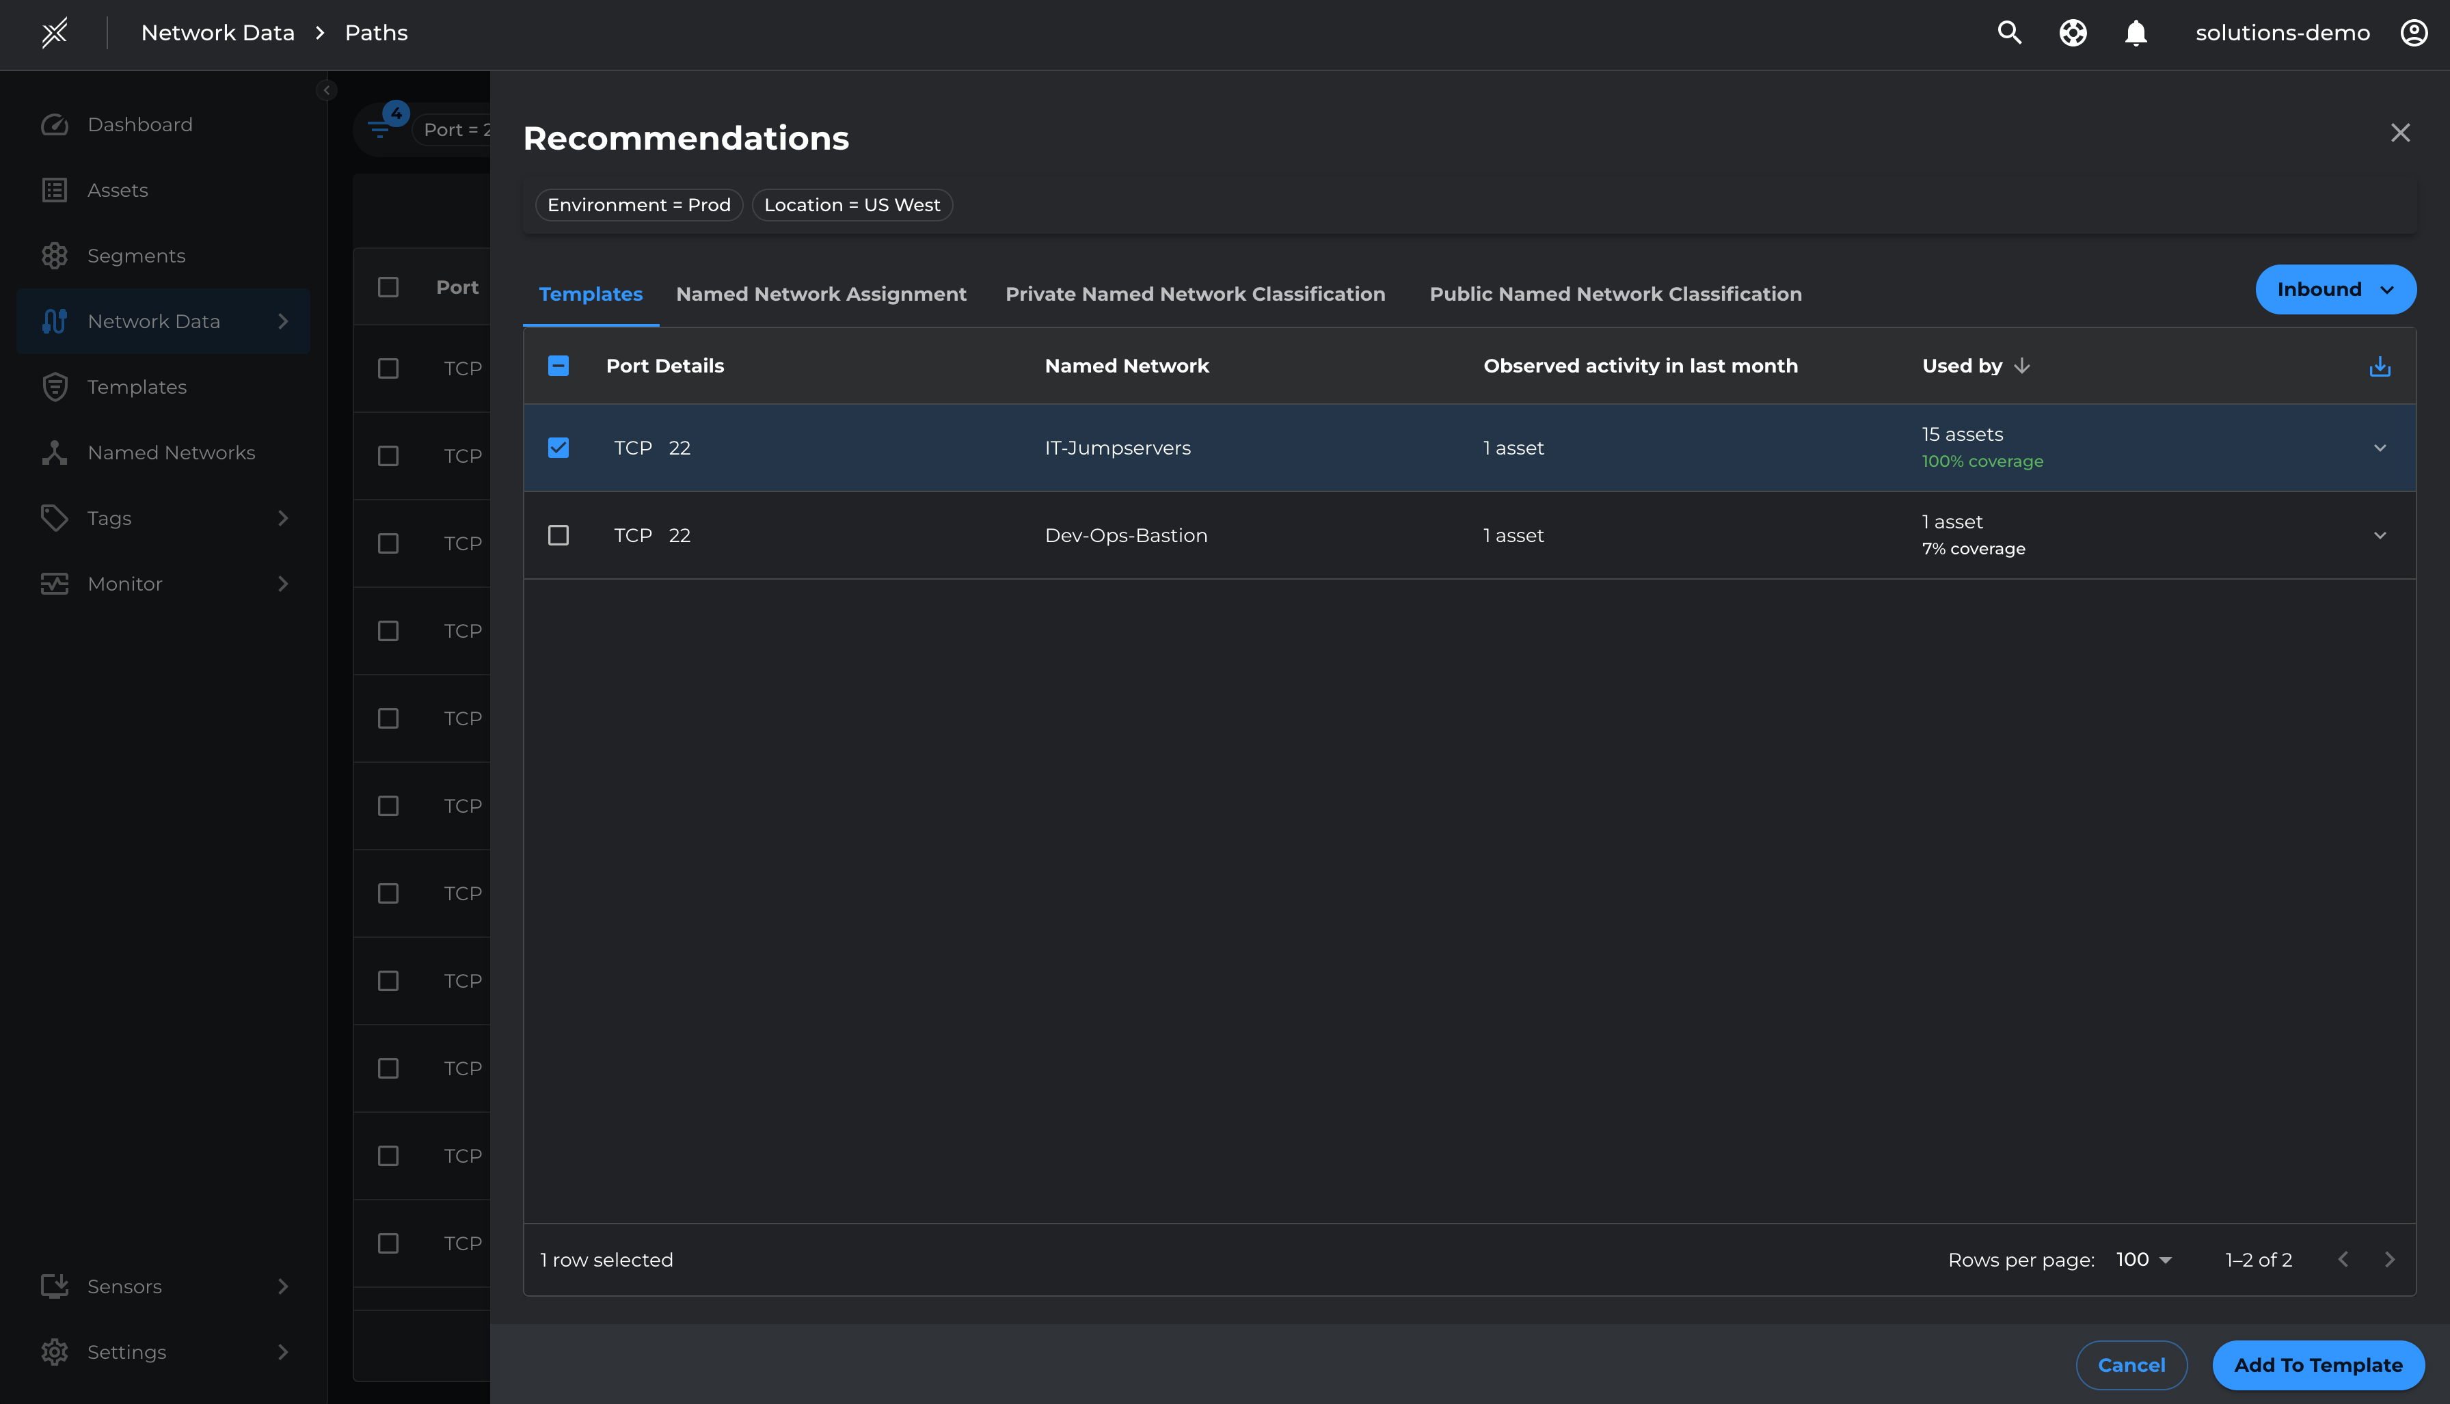Download table via export icon
The image size is (2450, 1404).
[2380, 366]
